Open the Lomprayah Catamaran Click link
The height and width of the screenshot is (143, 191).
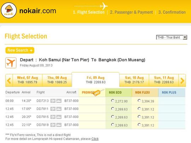95,139
